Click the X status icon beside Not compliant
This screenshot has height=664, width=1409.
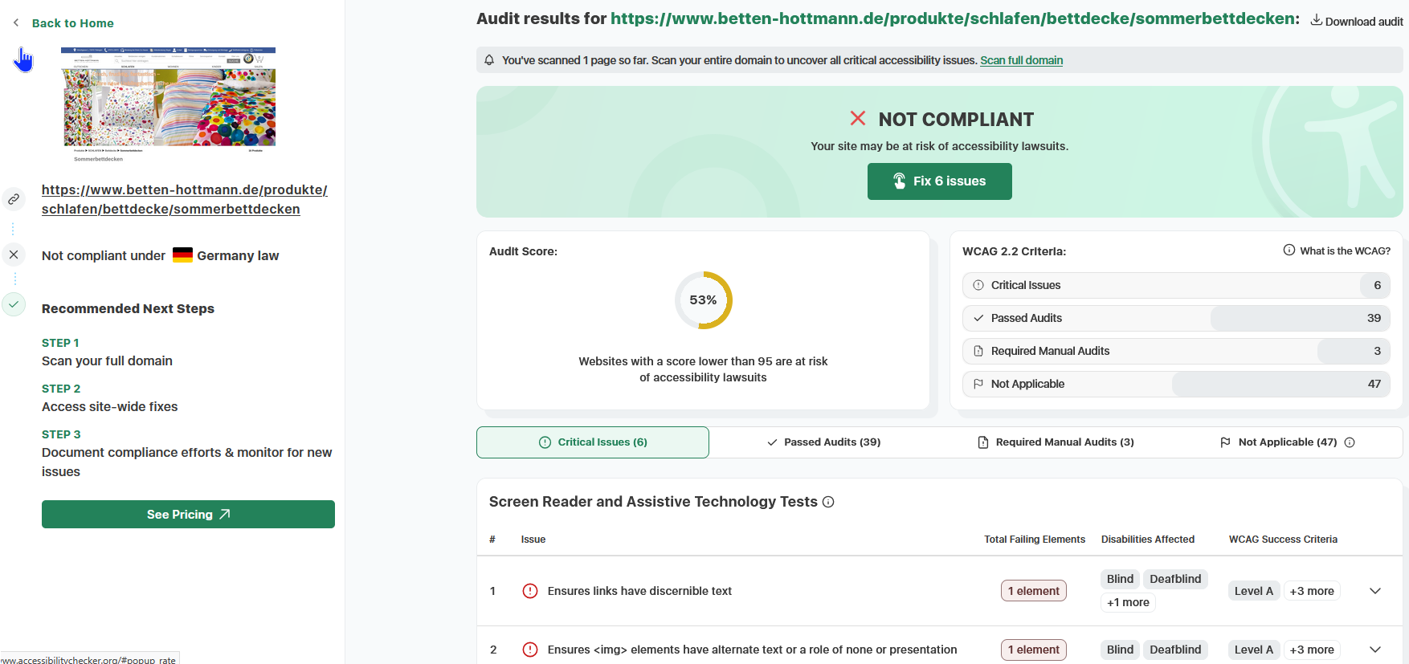[14, 255]
